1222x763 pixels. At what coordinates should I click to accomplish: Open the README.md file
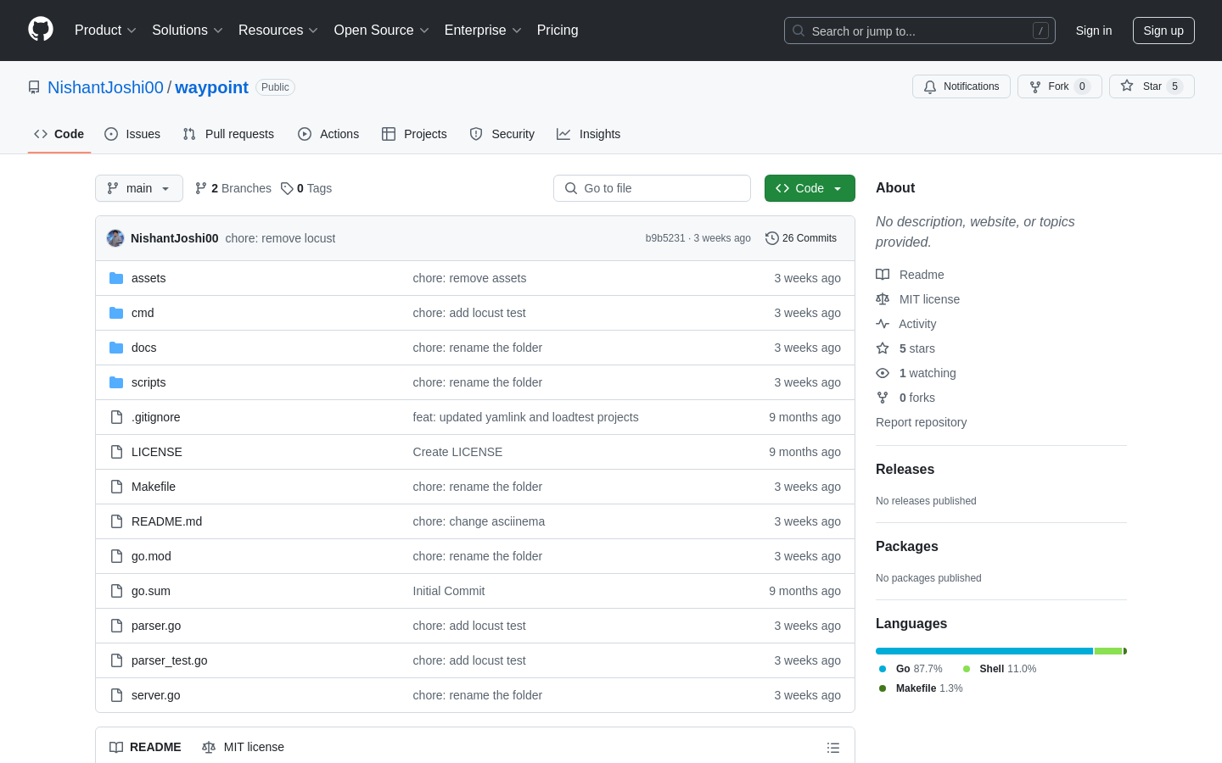coord(166,521)
